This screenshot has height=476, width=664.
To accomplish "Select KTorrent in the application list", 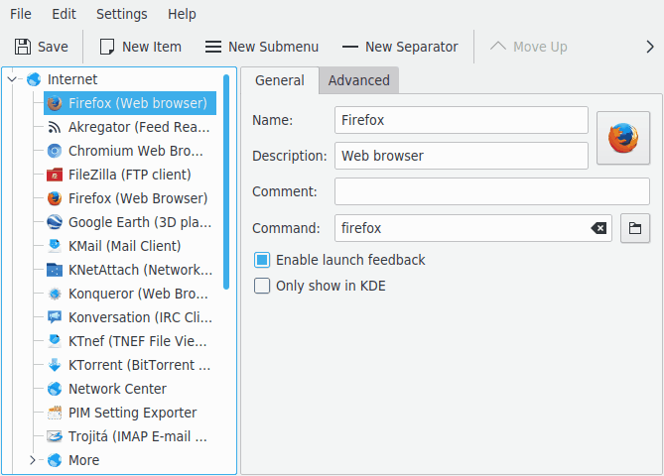I will [x=138, y=365].
